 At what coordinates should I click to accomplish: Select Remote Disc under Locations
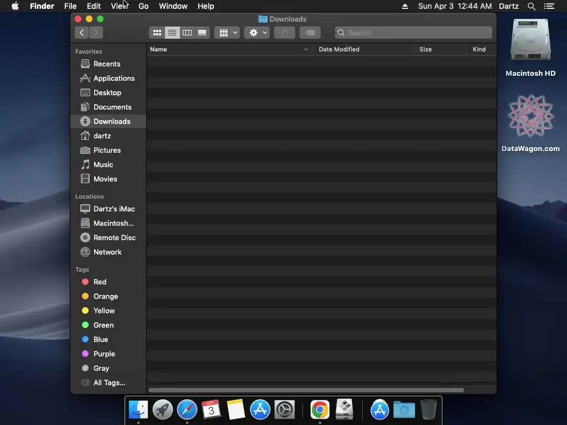pyautogui.click(x=108, y=238)
